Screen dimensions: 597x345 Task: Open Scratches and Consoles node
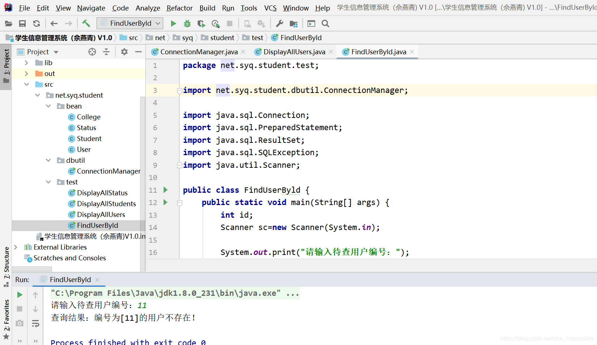pyautogui.click(x=65, y=258)
